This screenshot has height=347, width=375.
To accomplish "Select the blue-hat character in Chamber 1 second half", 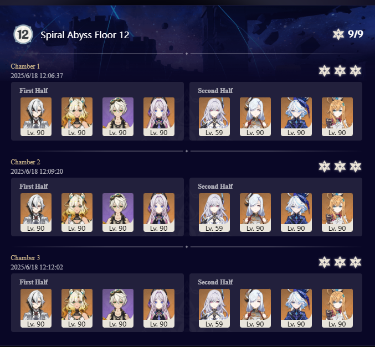I will coord(296,117).
